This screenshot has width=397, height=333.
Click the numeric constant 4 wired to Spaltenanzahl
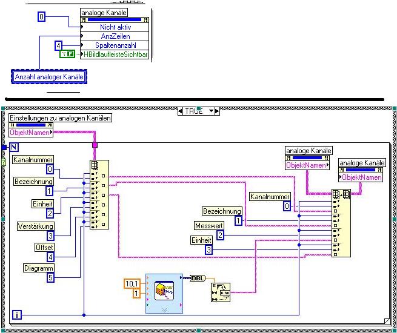(58, 46)
